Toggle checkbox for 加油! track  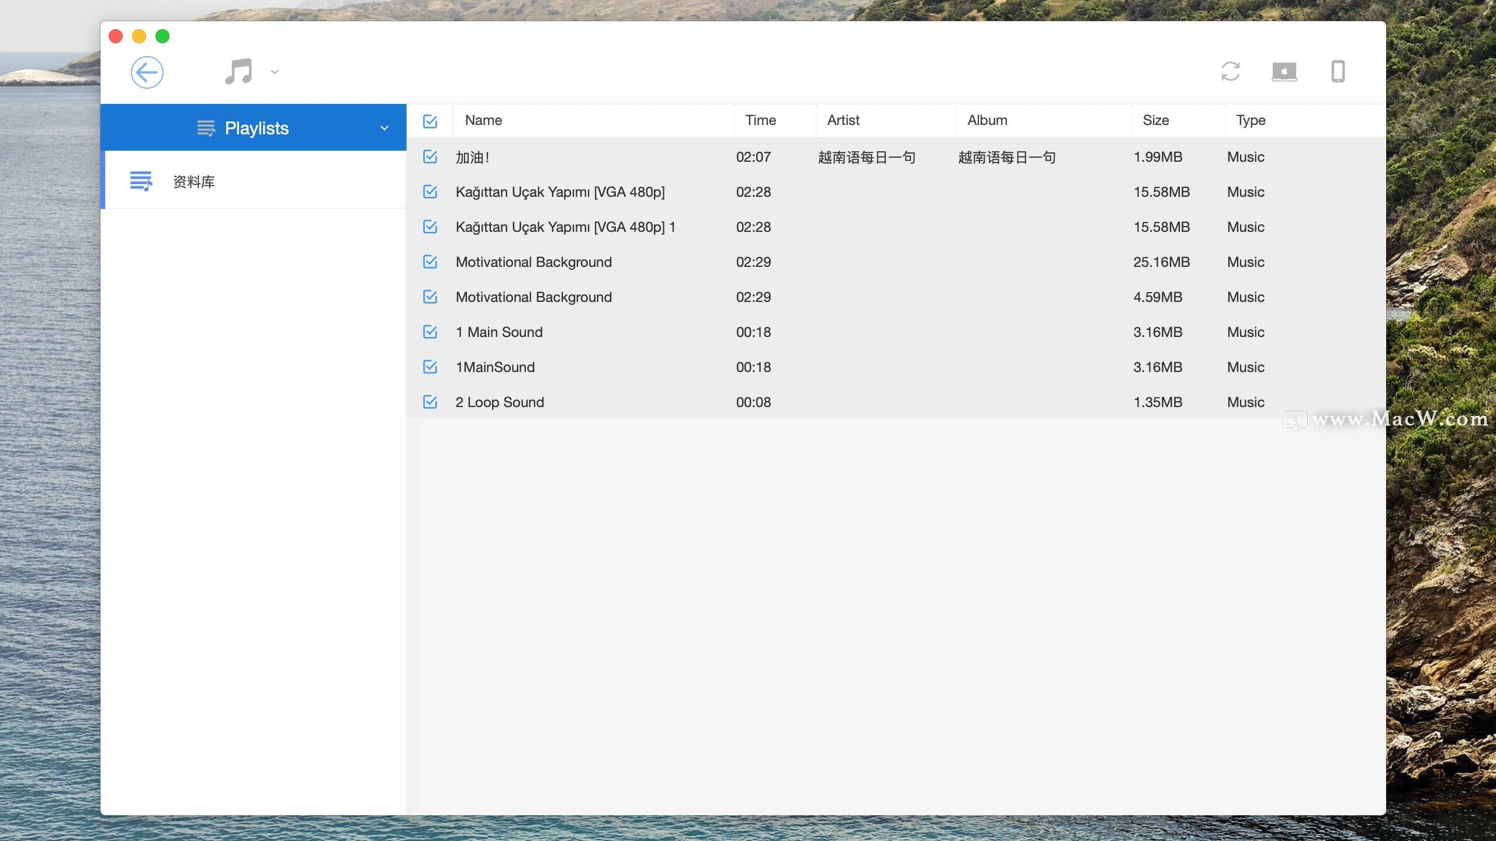coord(431,156)
